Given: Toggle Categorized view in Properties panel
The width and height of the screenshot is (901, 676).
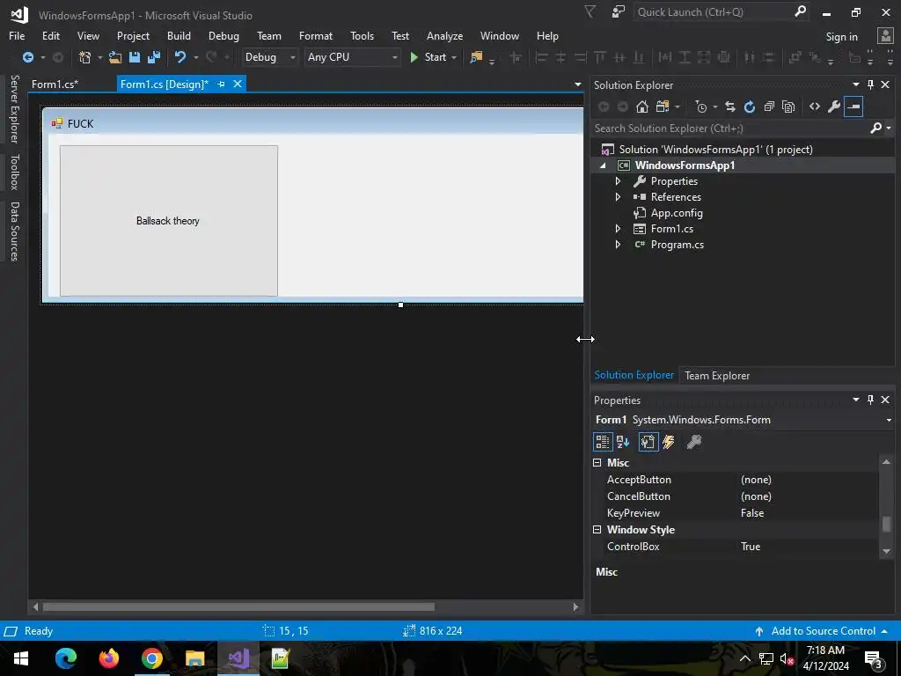Looking at the screenshot, I should coord(602,442).
